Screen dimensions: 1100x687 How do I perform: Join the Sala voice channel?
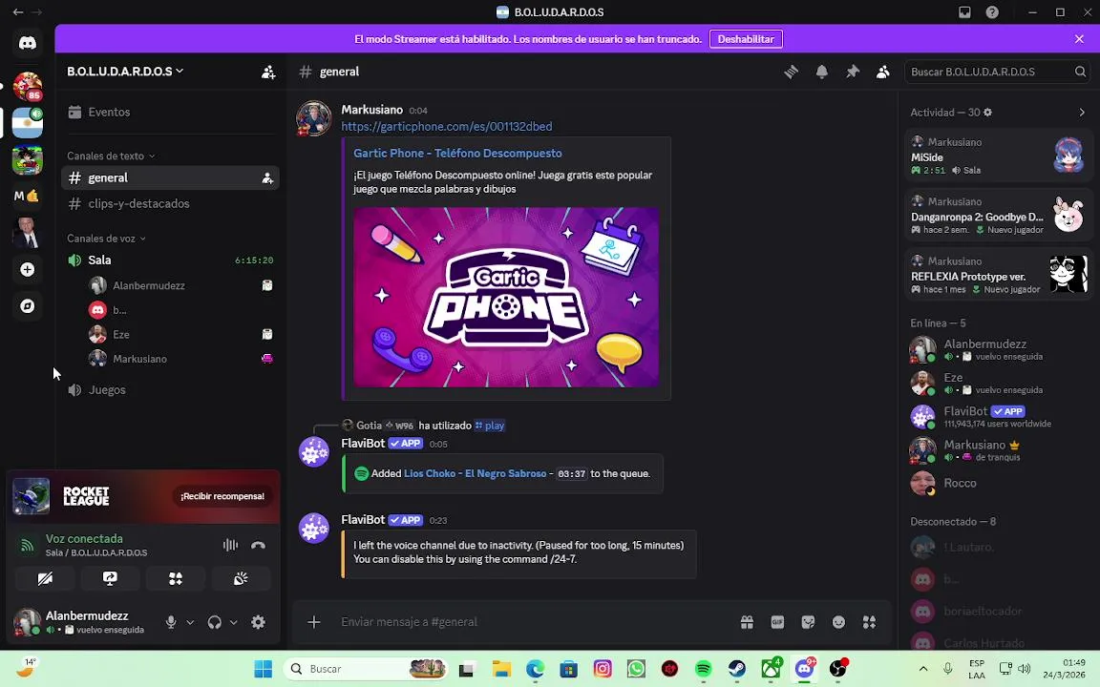(170, 260)
